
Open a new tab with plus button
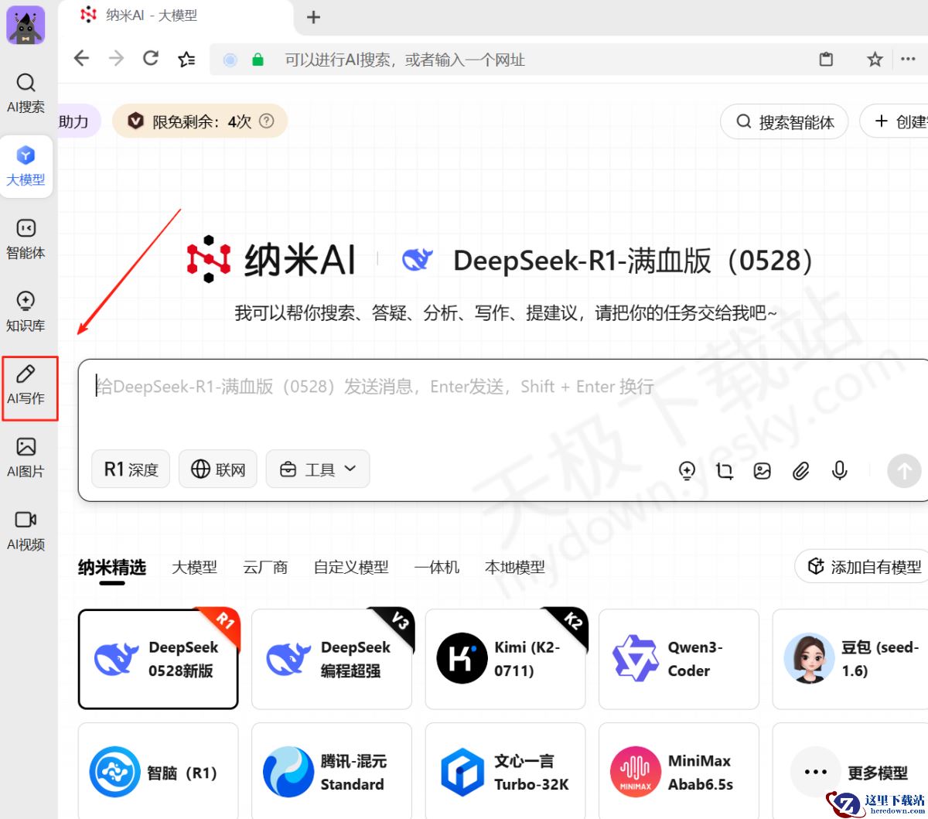pyautogui.click(x=313, y=17)
